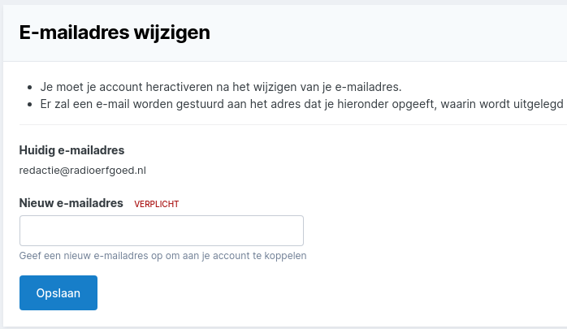Image resolution: width=567 pixels, height=329 pixels.
Task: Click the word "Huidig" in the current address label
Action: pos(36,149)
